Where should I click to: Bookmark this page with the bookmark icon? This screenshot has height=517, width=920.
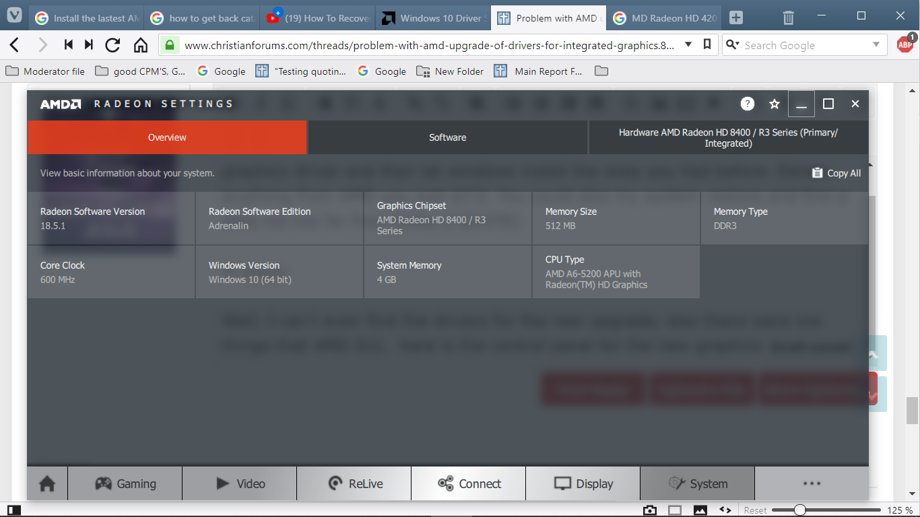(707, 45)
